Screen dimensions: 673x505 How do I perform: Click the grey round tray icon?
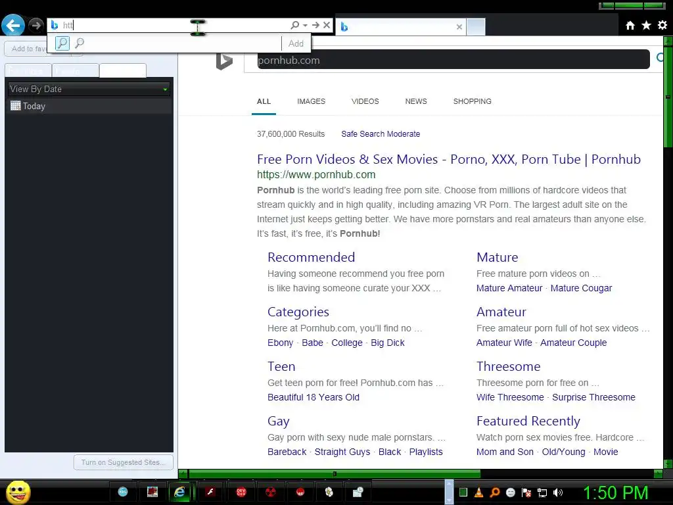pos(510,493)
